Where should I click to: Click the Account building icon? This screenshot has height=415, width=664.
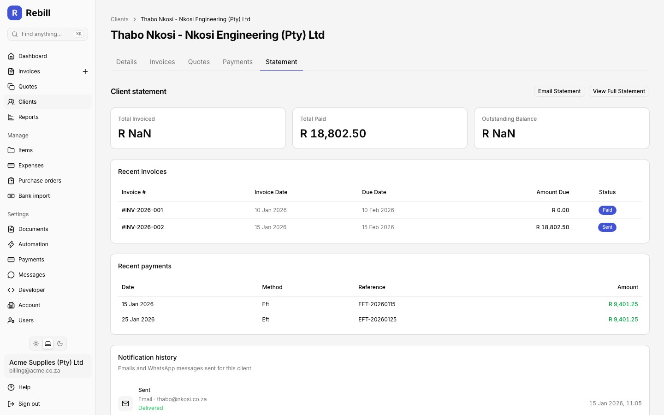[x=11, y=305]
